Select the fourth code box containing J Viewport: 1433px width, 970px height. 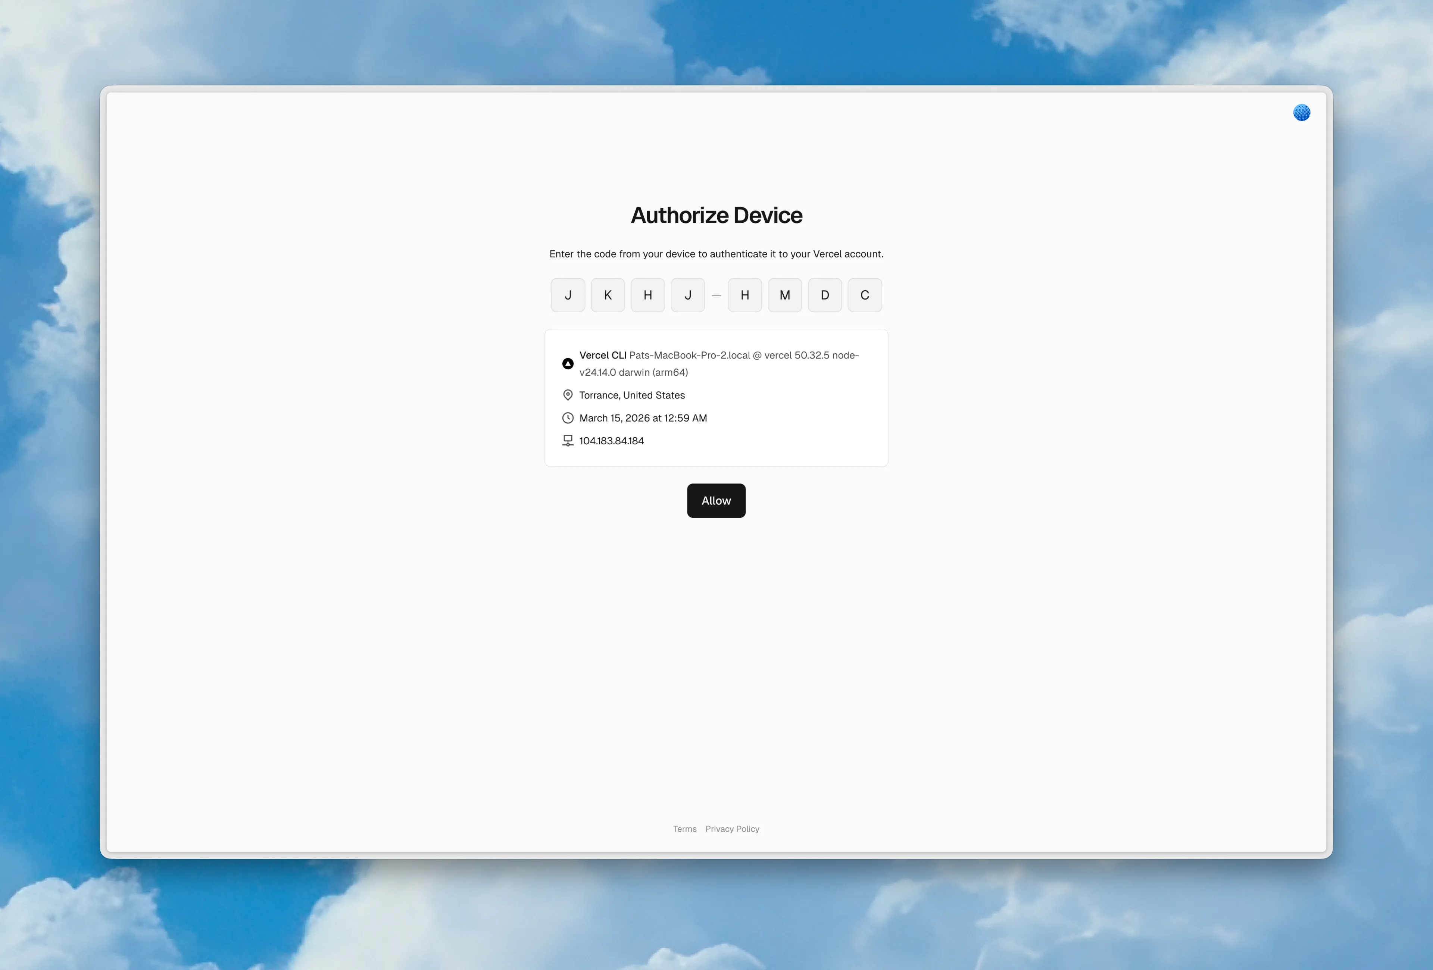click(x=688, y=295)
